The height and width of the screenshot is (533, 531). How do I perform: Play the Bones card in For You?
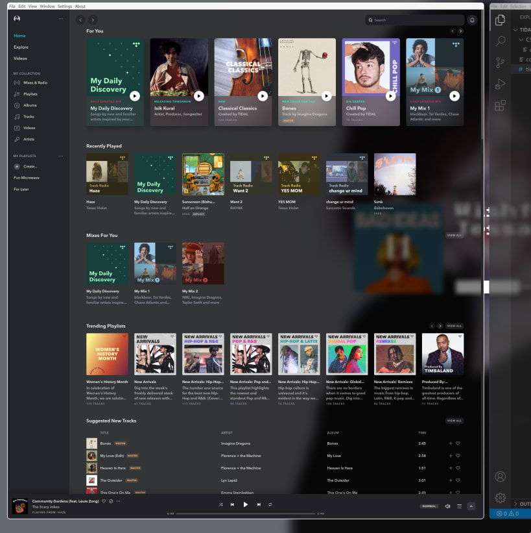327,96
